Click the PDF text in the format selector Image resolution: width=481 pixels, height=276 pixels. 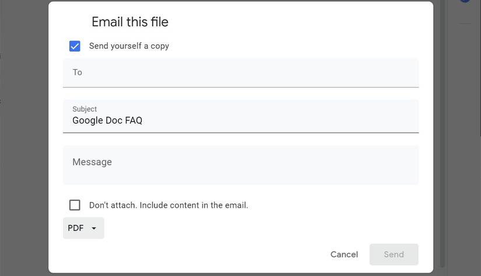(x=76, y=228)
